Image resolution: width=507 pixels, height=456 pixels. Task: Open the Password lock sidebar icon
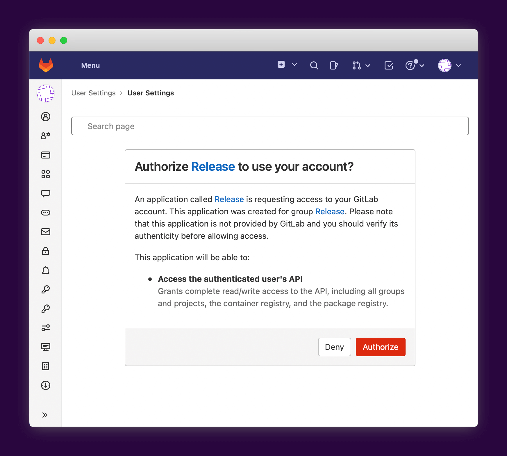point(46,251)
